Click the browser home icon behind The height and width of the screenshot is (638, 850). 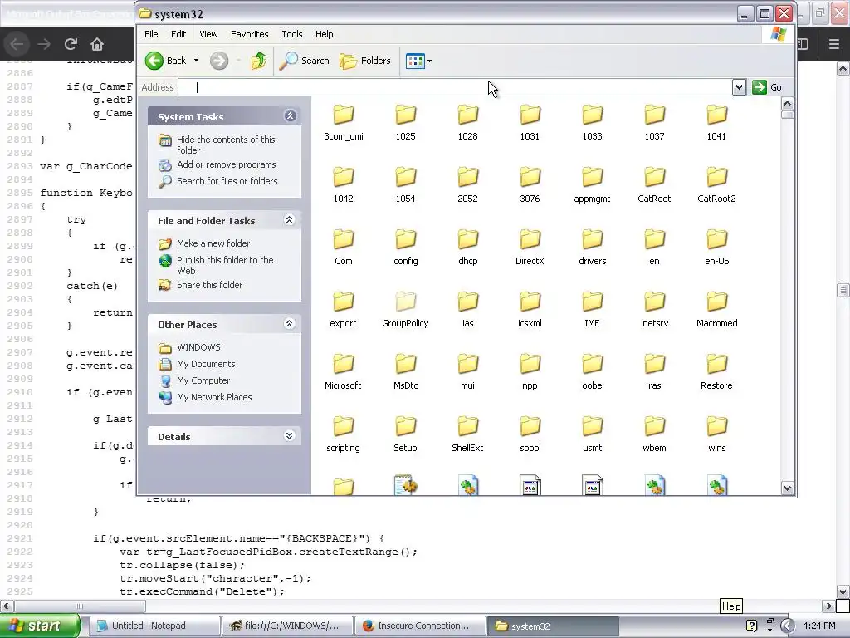pos(97,44)
